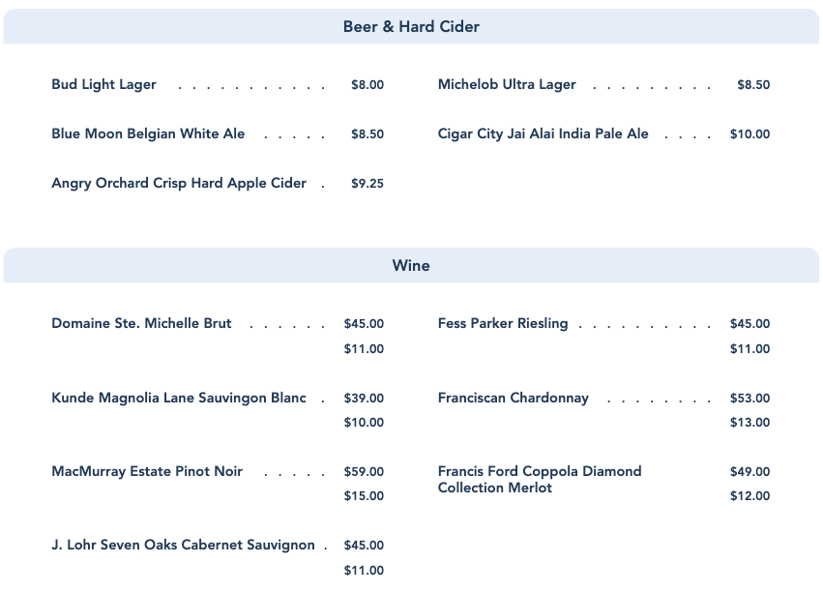Collapse the Wine section header
The height and width of the screenshot is (593, 823).
pyautogui.click(x=411, y=265)
